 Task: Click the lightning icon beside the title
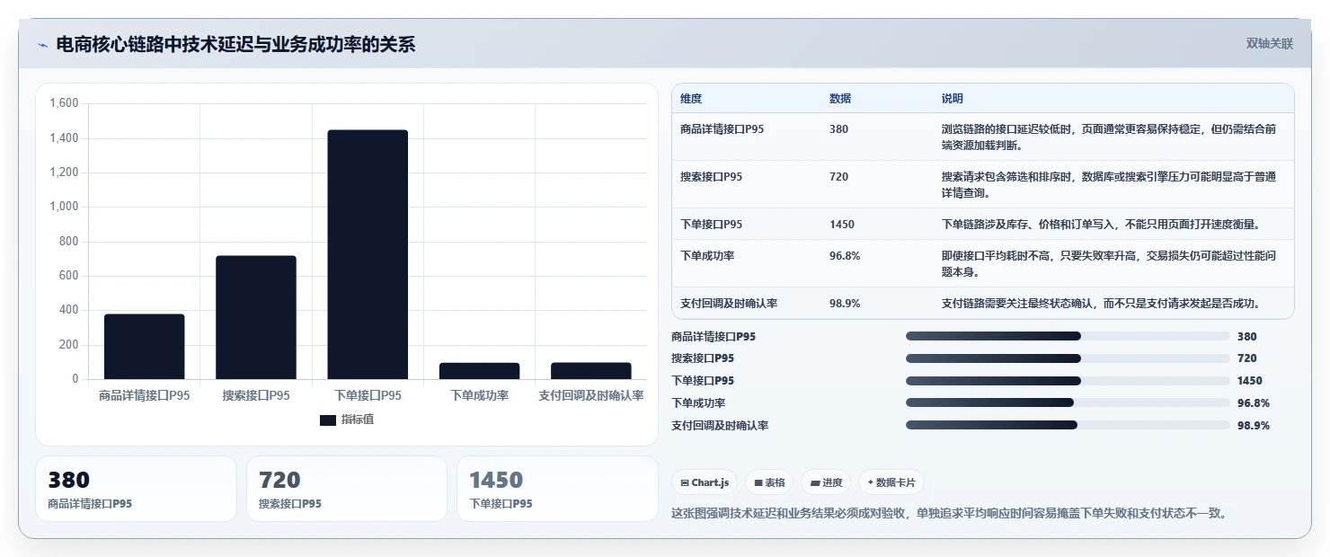(42, 45)
